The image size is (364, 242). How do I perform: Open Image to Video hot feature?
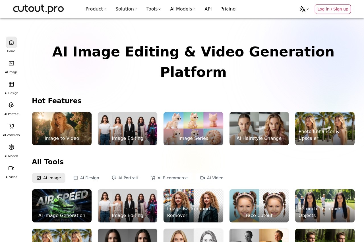[x=62, y=129]
